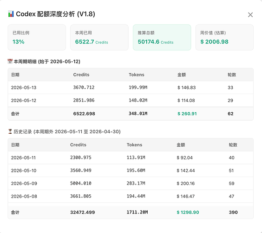262x233 pixels.
Task: Click the hourglass icon beside 历史记录
Action: (x=10, y=131)
